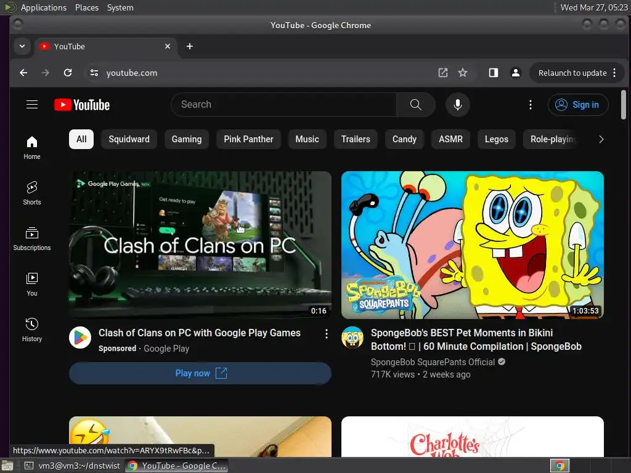Close the YouTube tab
The width and height of the screenshot is (631, 473).
(168, 46)
